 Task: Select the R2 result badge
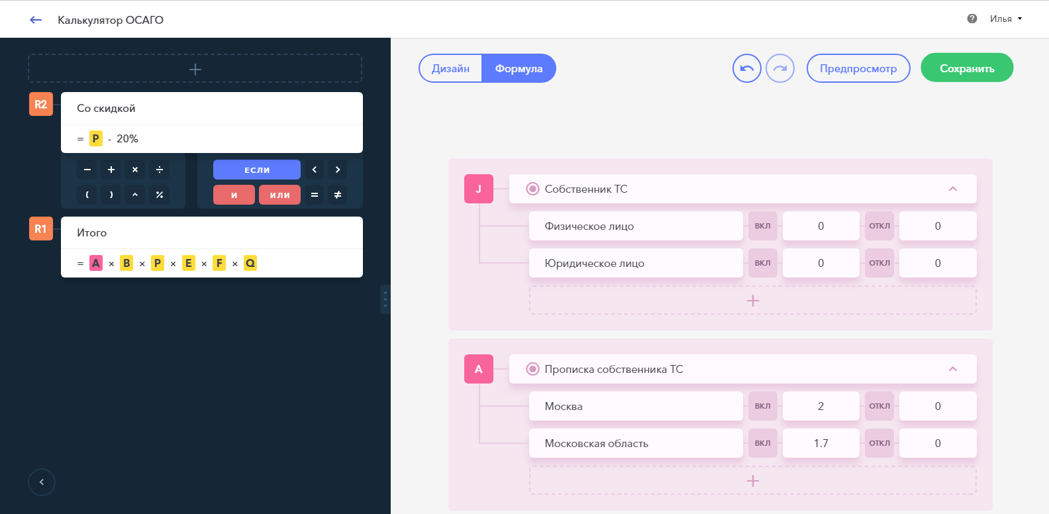41,104
